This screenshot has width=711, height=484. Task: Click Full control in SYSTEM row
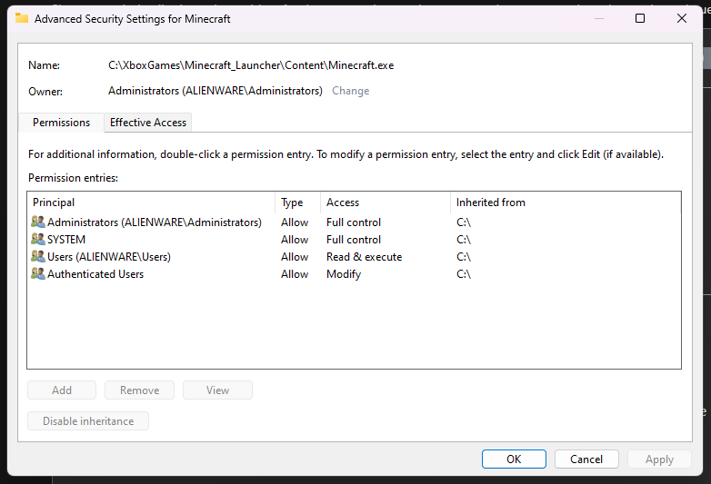(354, 240)
